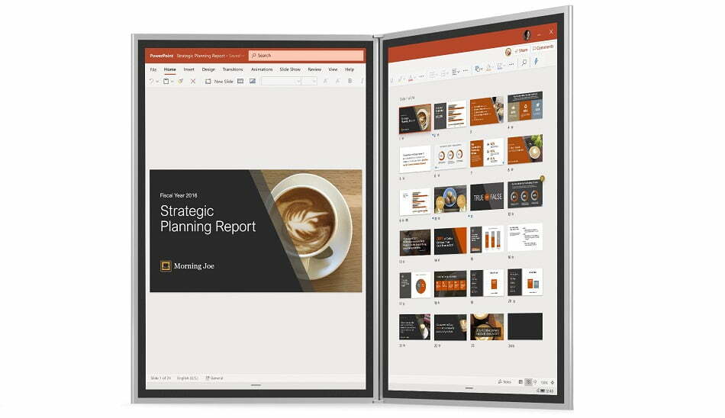Toggle Bold formatting
The height and width of the screenshot is (418, 725).
pyautogui.click(x=350, y=81)
